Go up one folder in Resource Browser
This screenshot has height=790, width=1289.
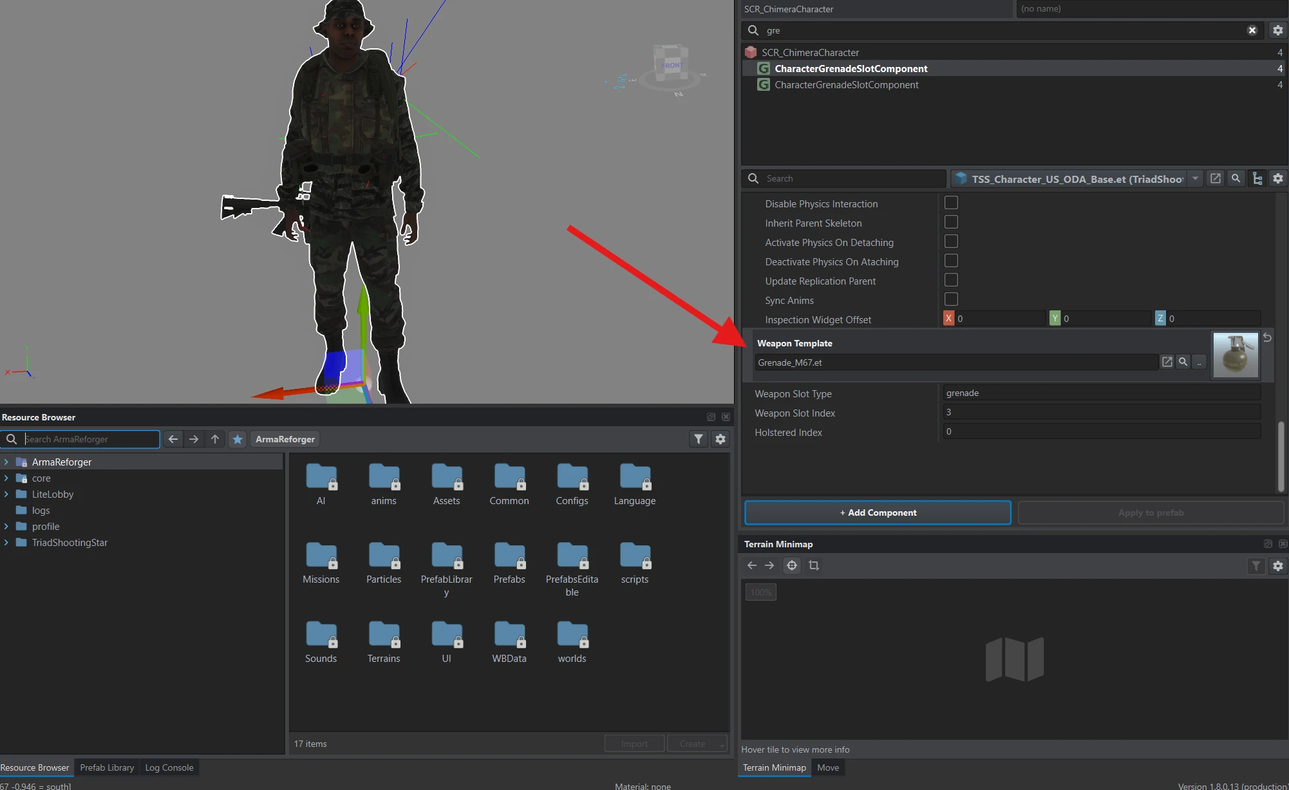215,439
